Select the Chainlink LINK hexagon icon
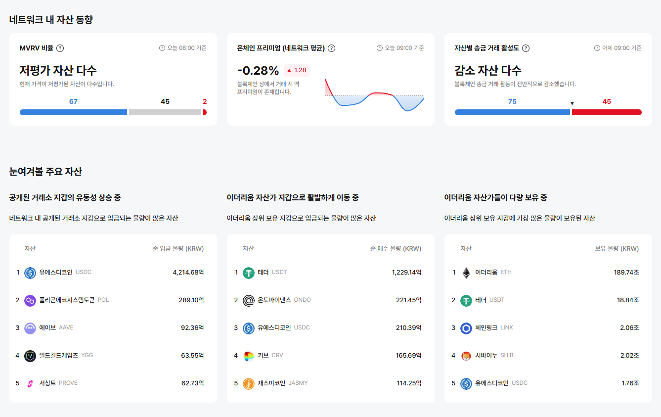 466,328
